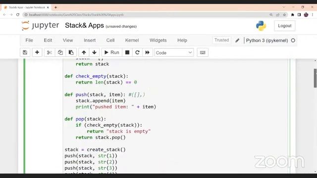
Task: Go forward in browser history
Action: [11, 15]
